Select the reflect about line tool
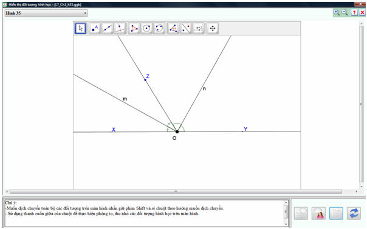This screenshot has height=229, width=367. click(x=186, y=28)
